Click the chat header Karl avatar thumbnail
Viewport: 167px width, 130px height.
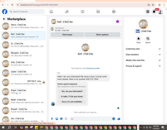(54, 22)
